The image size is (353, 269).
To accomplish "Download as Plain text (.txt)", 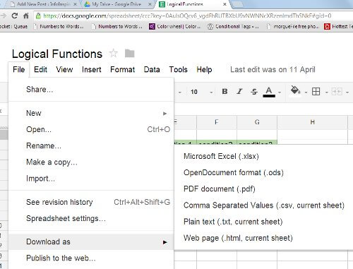I will coord(263,222).
